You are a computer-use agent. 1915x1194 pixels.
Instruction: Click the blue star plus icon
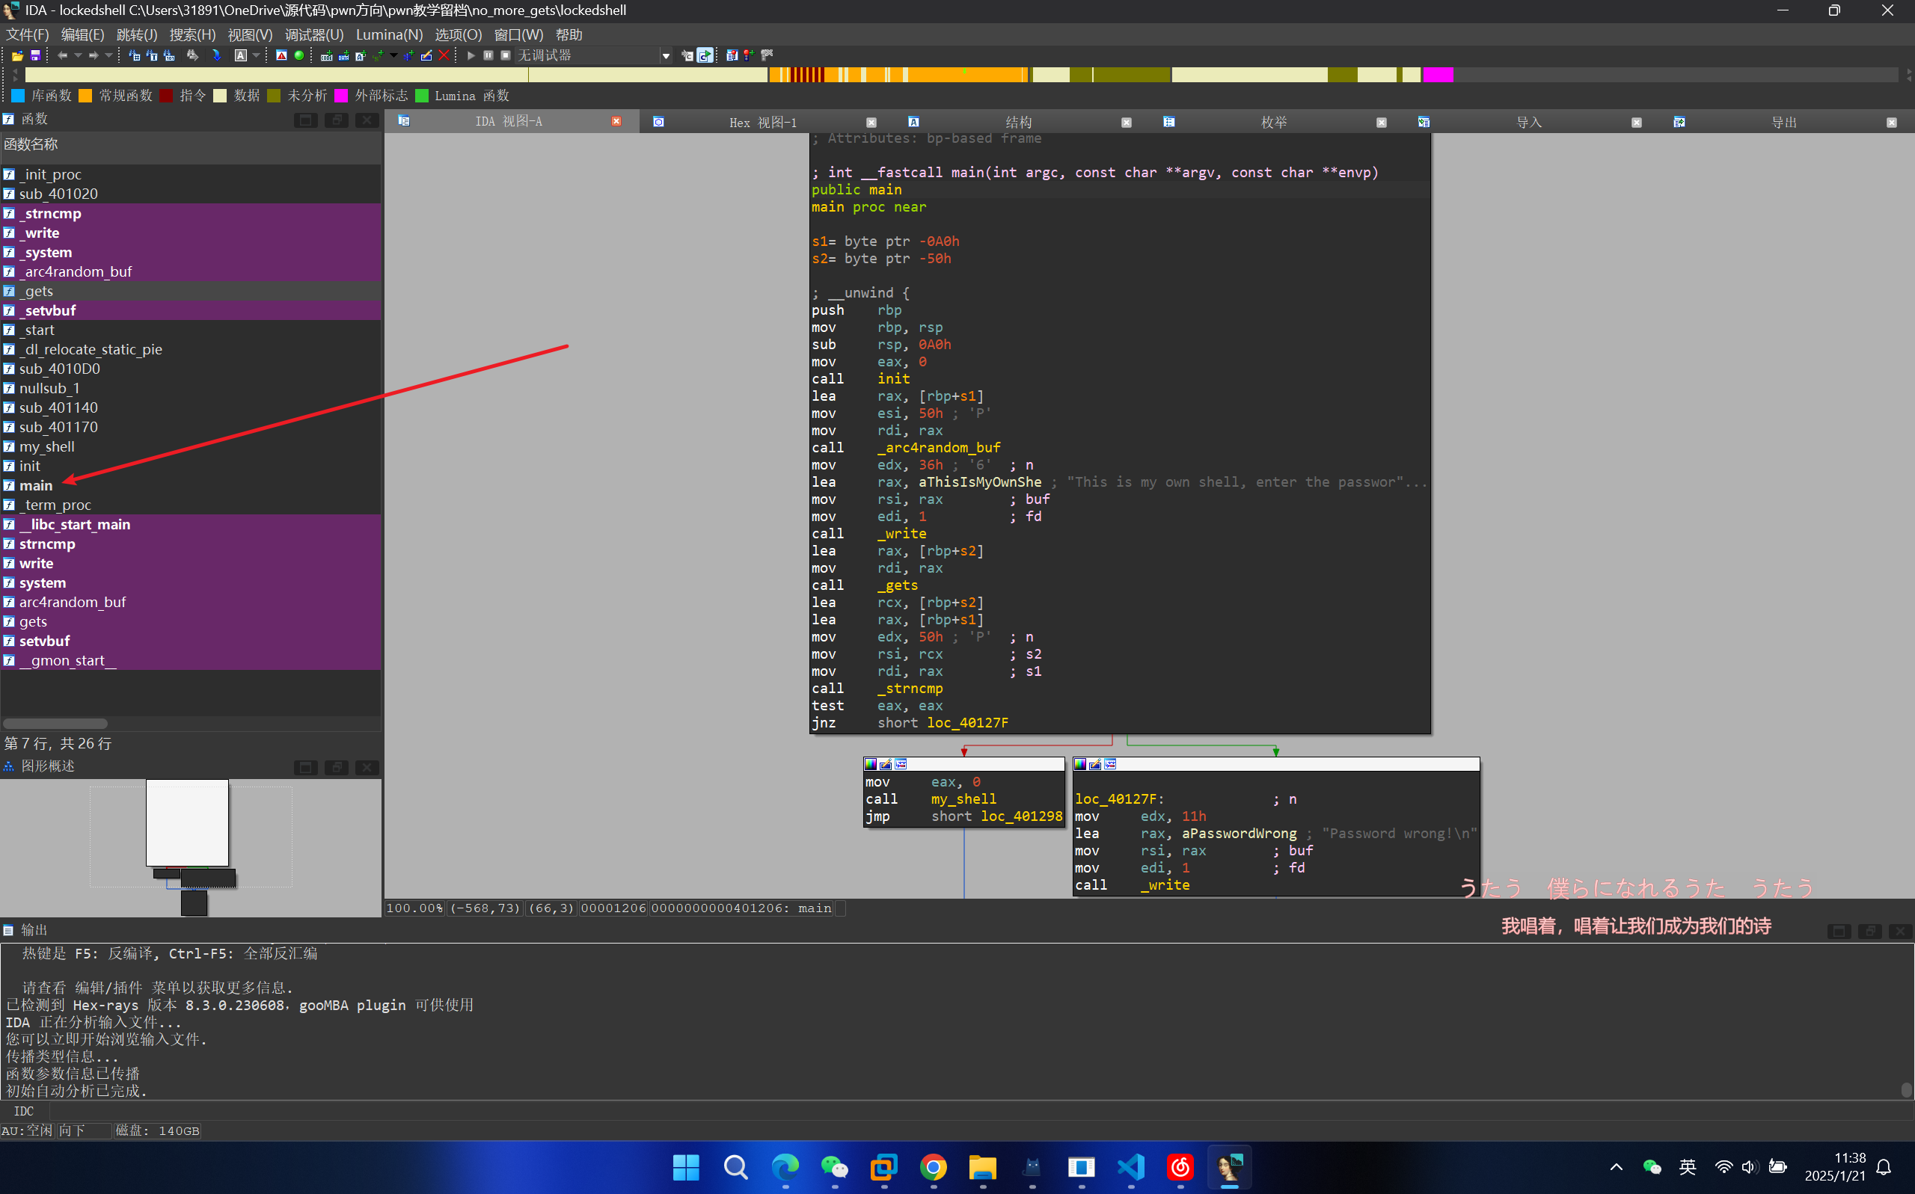click(x=408, y=55)
